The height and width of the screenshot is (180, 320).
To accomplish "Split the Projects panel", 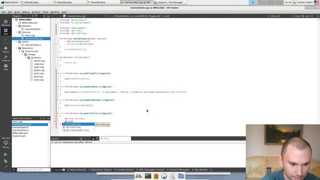I will click(x=44, y=16).
